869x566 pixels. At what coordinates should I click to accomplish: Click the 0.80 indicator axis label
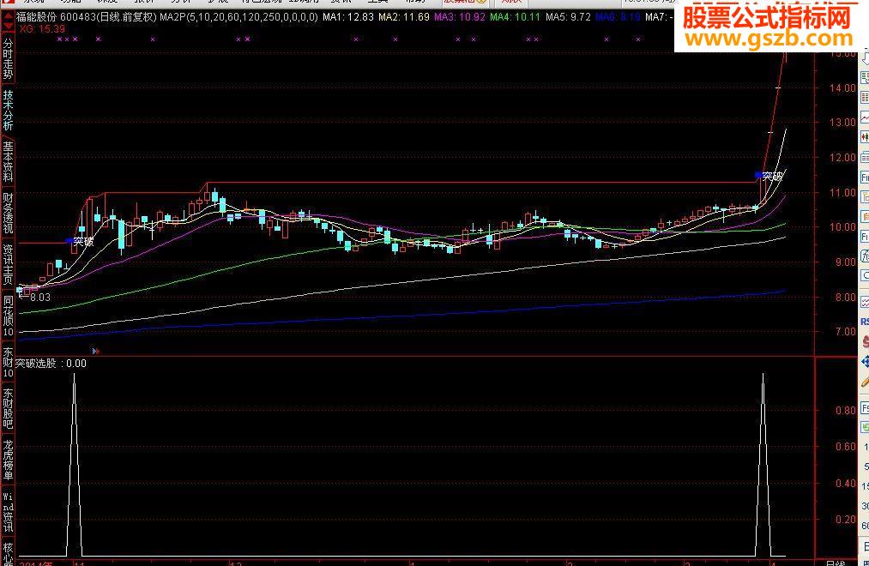click(x=846, y=411)
